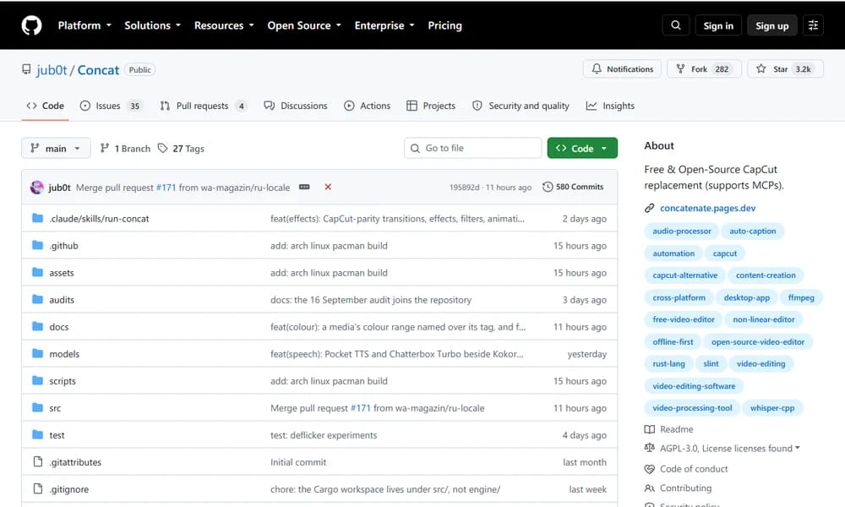This screenshot has height=507, width=845.
Task: Click the audits folder icon
Action: tap(37, 299)
